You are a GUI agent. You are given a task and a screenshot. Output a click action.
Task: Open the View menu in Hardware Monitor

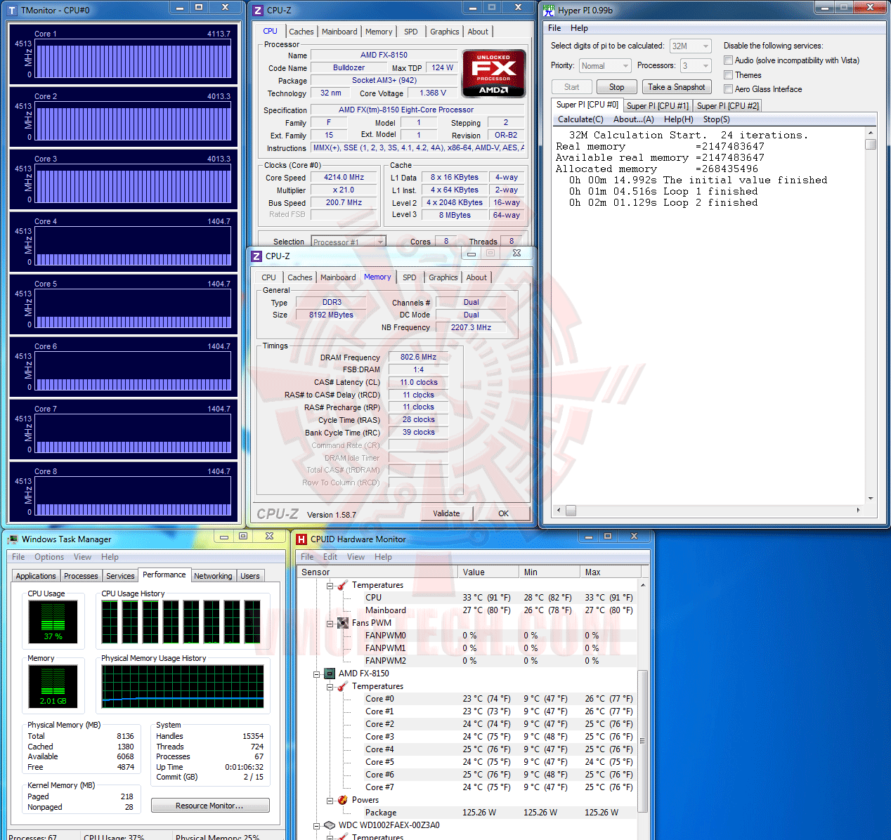(x=356, y=557)
